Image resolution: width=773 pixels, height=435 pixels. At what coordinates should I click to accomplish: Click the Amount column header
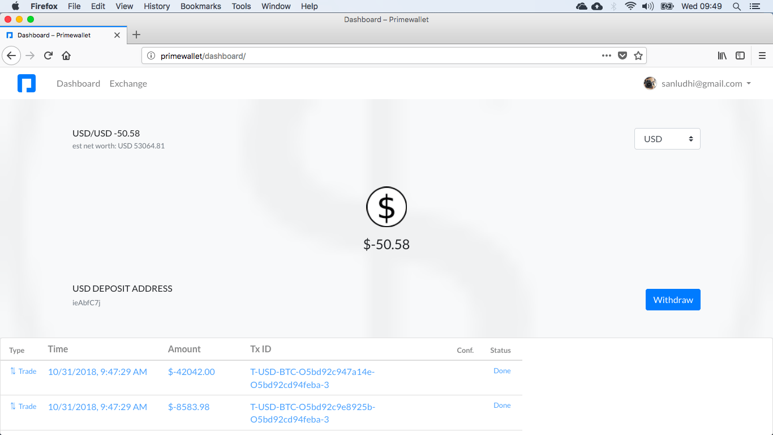pyautogui.click(x=184, y=349)
